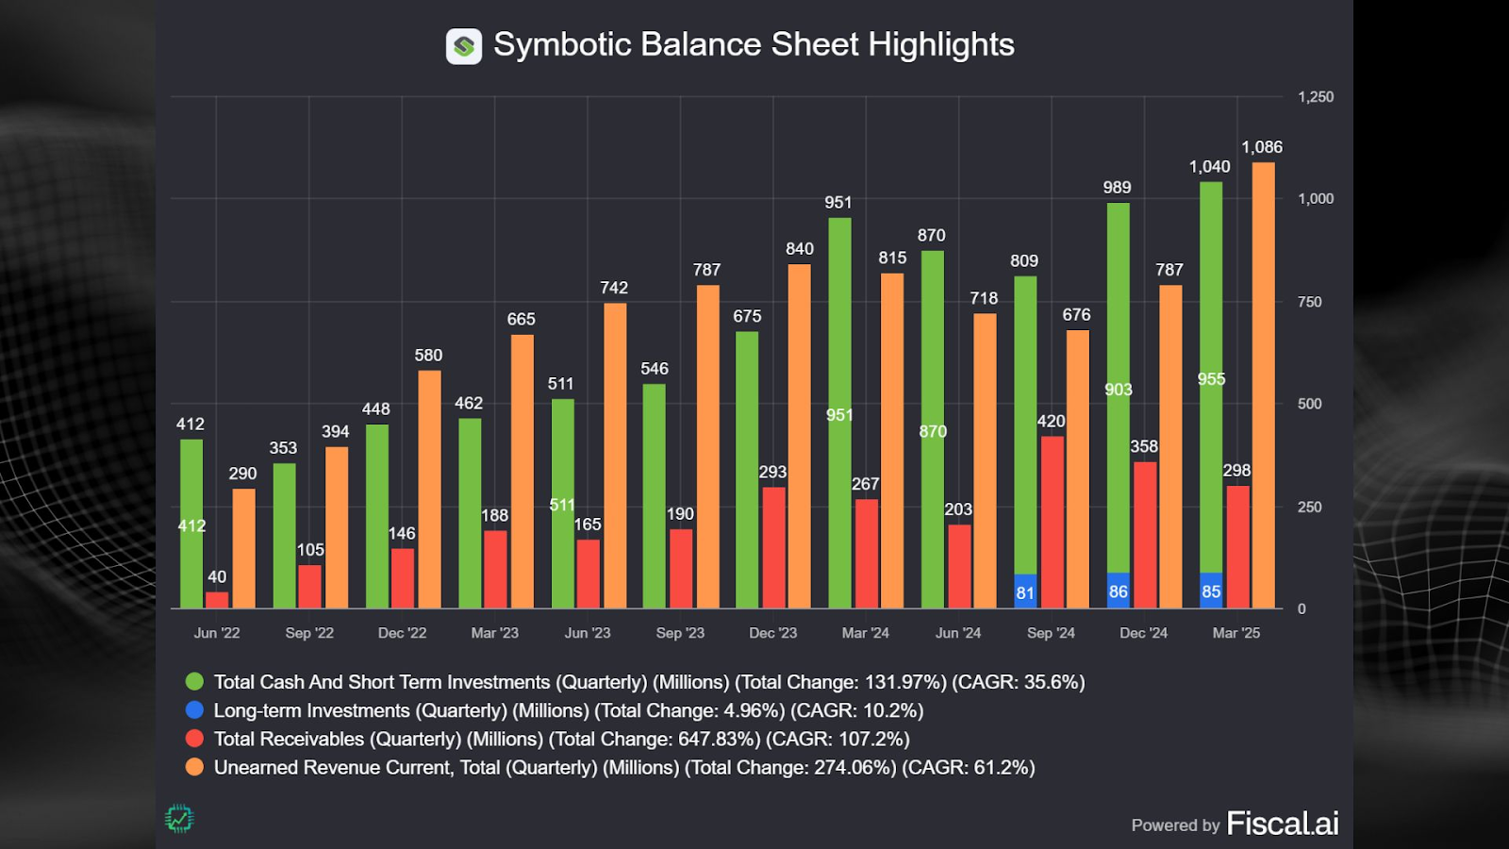The image size is (1509, 849).
Task: Click the Jun '24 axis label
Action: [x=958, y=633]
